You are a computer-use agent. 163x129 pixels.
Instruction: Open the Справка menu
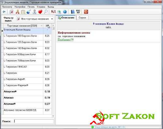pyautogui.click(x=41, y=7)
